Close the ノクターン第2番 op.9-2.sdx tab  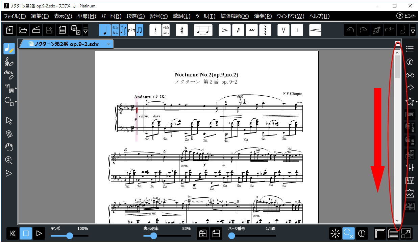108,44
